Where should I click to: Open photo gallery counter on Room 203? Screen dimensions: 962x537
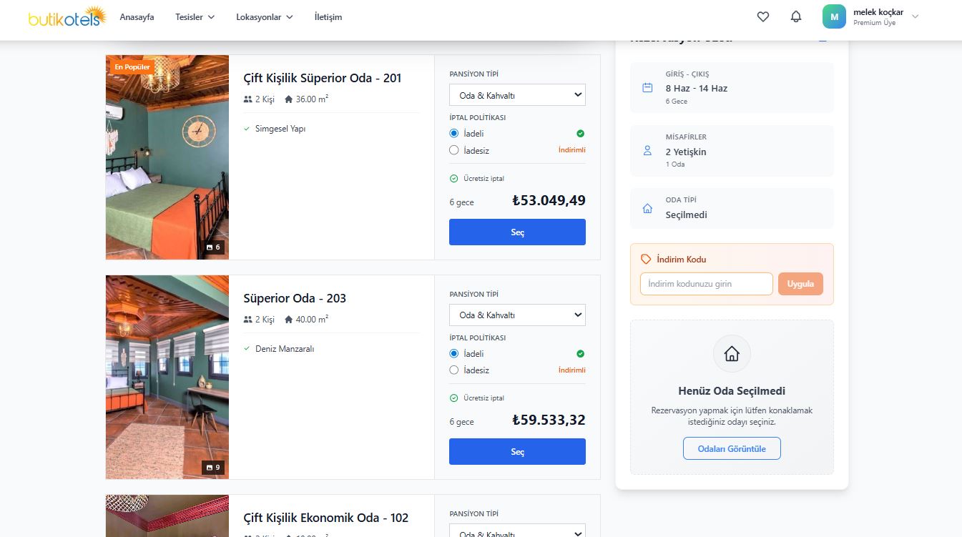(x=214, y=468)
